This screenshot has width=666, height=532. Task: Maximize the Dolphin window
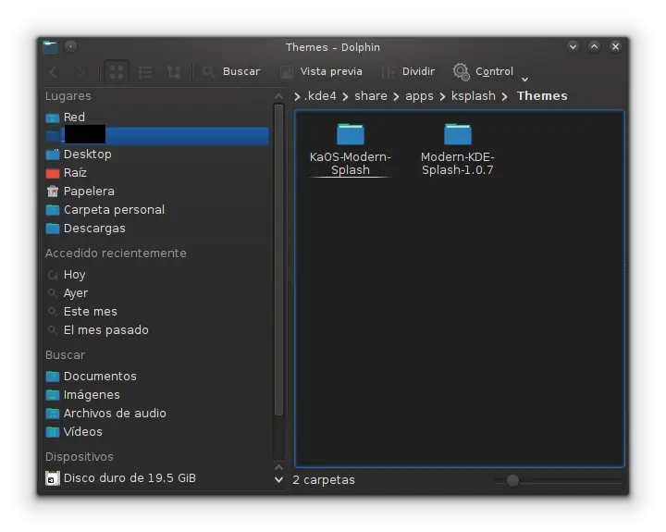coord(594,46)
